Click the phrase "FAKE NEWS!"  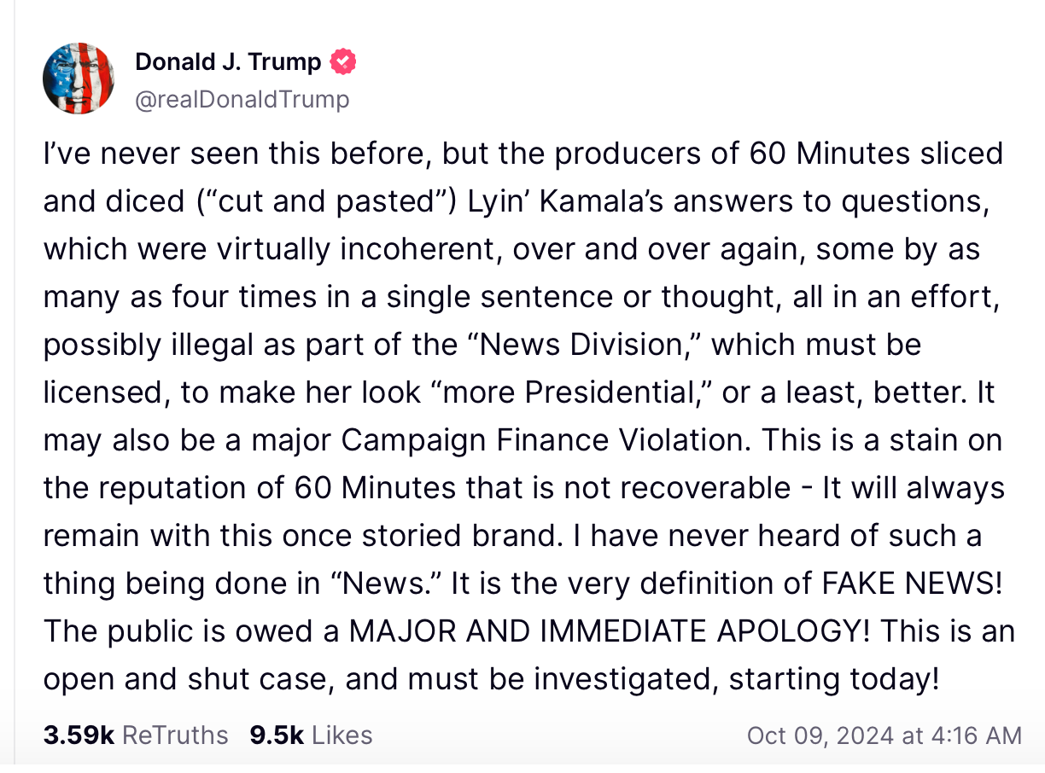(912, 584)
